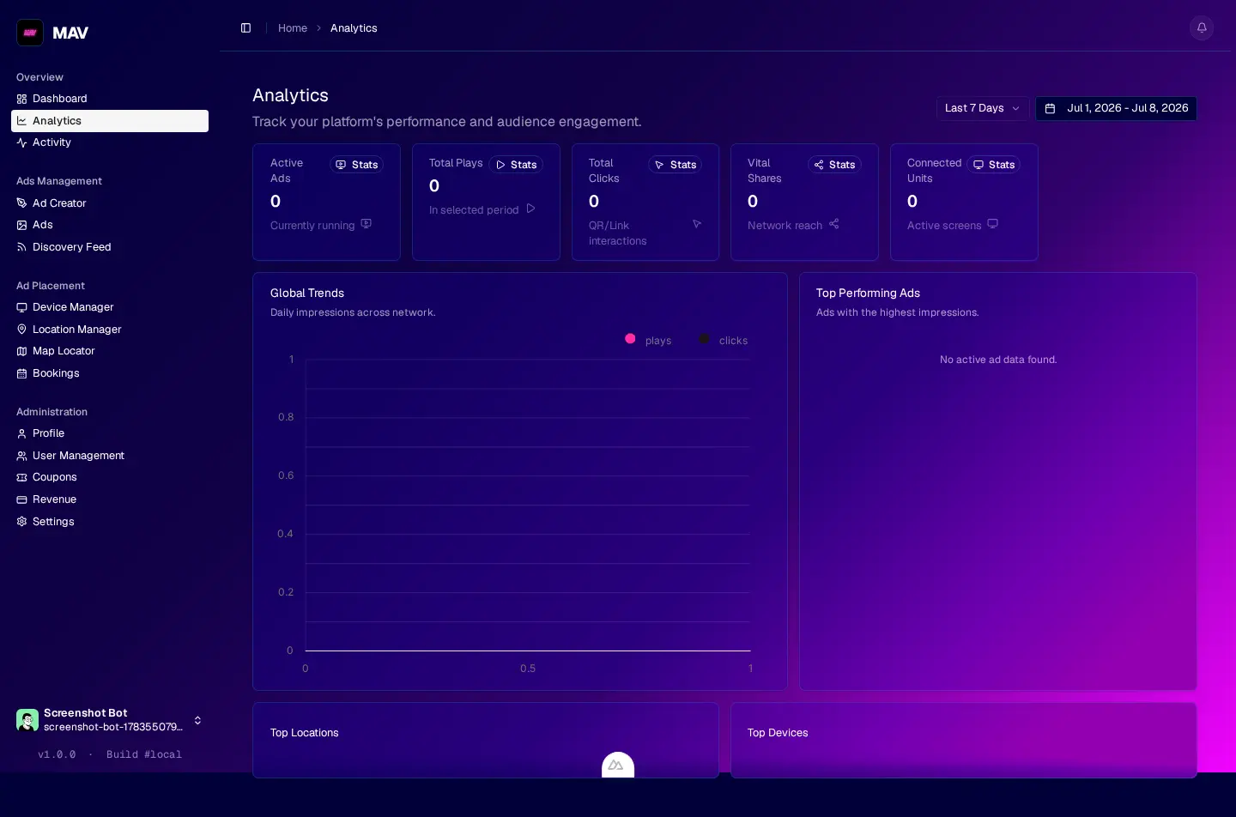Open Device Manager
Image resolution: width=1236 pixels, height=817 pixels.
coord(110,307)
